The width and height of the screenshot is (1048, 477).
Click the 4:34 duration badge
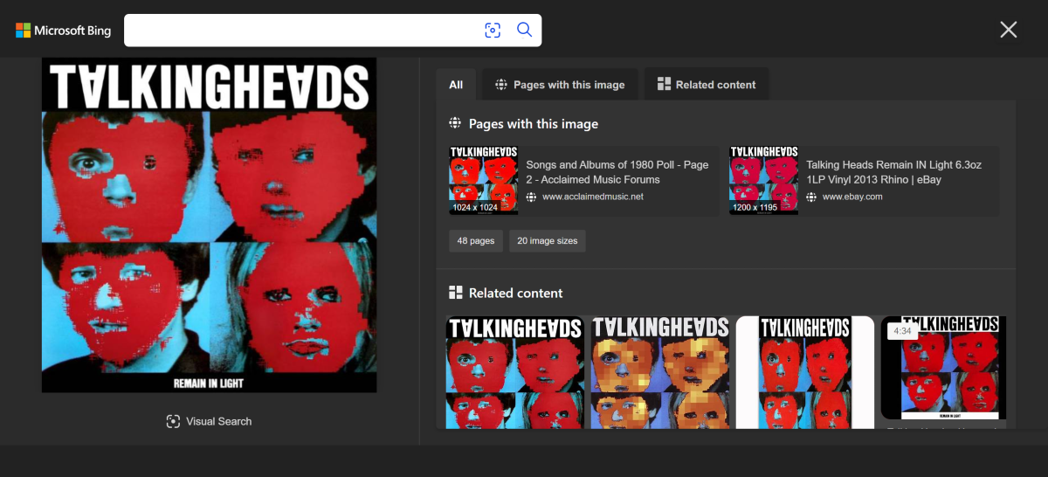[902, 331]
